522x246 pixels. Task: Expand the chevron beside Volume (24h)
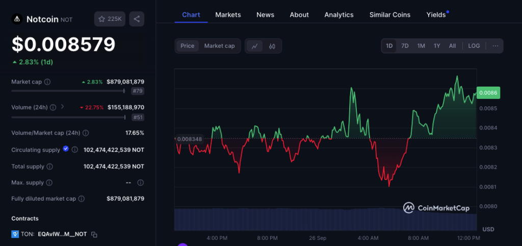(x=62, y=107)
